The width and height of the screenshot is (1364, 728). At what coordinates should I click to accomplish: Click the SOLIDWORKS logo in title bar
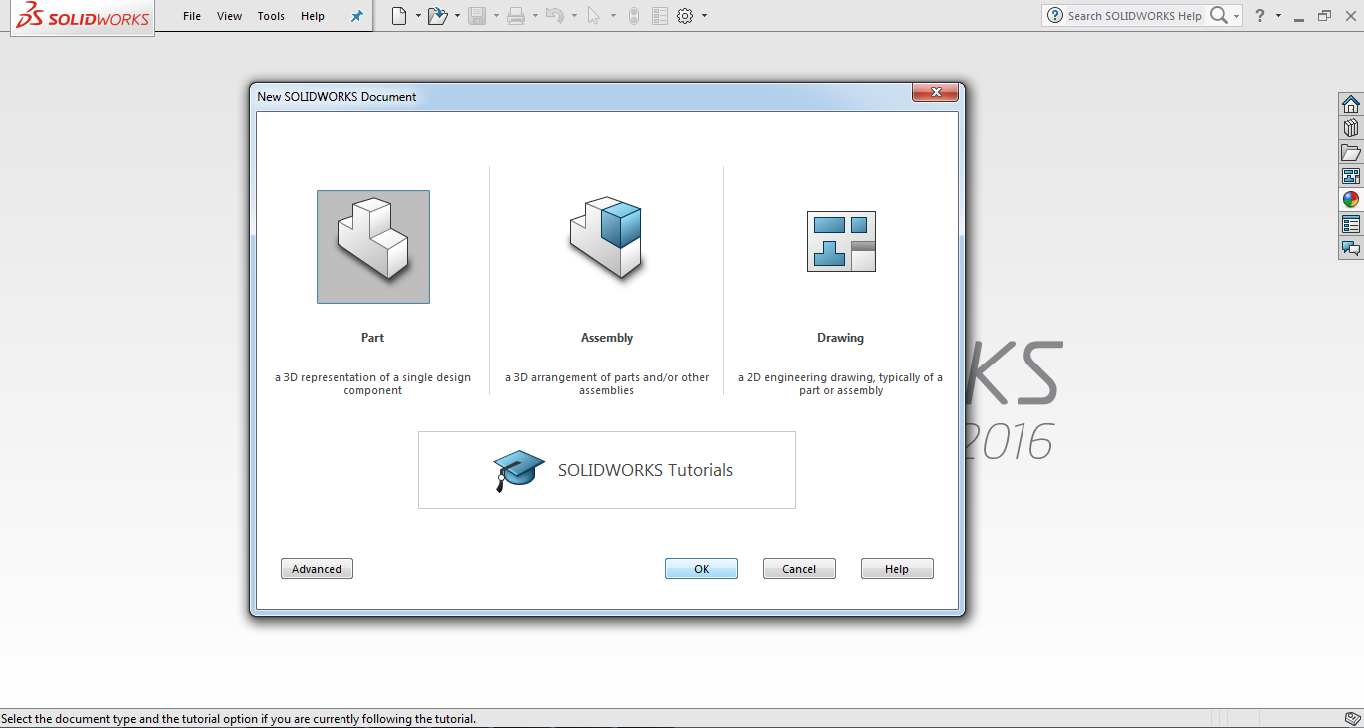click(83, 16)
